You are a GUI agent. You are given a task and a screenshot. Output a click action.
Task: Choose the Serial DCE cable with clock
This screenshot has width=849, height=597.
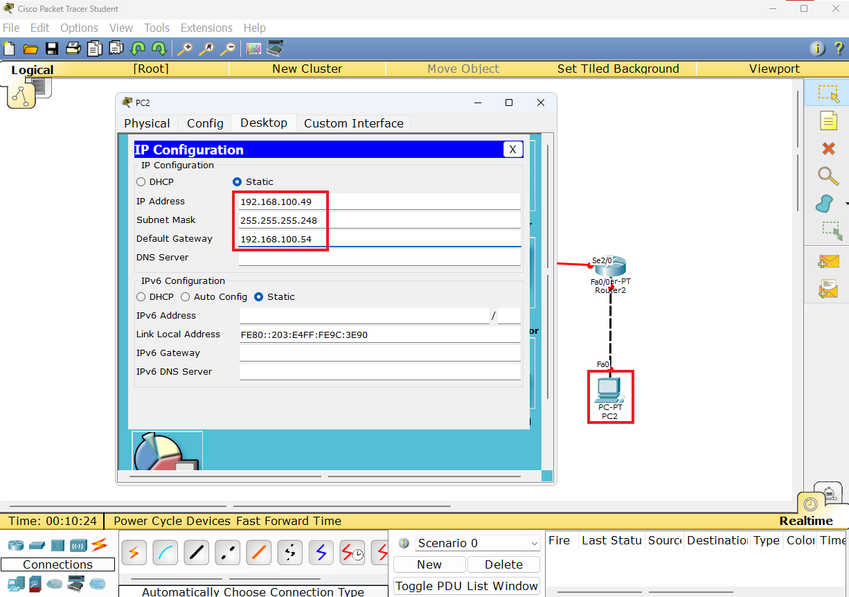click(352, 553)
